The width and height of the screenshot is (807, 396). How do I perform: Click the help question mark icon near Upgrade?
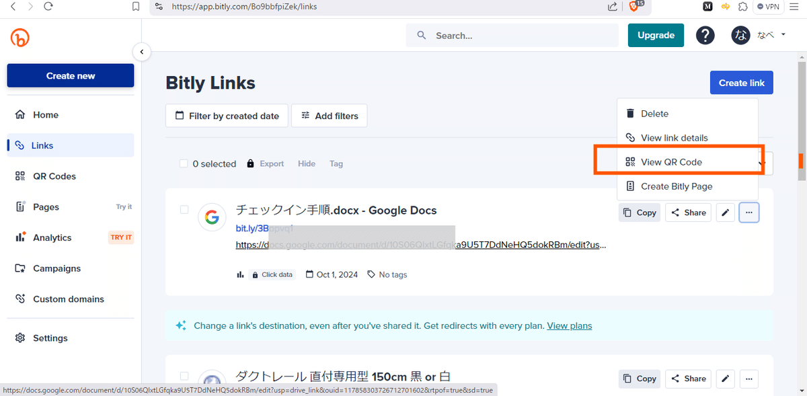[705, 35]
